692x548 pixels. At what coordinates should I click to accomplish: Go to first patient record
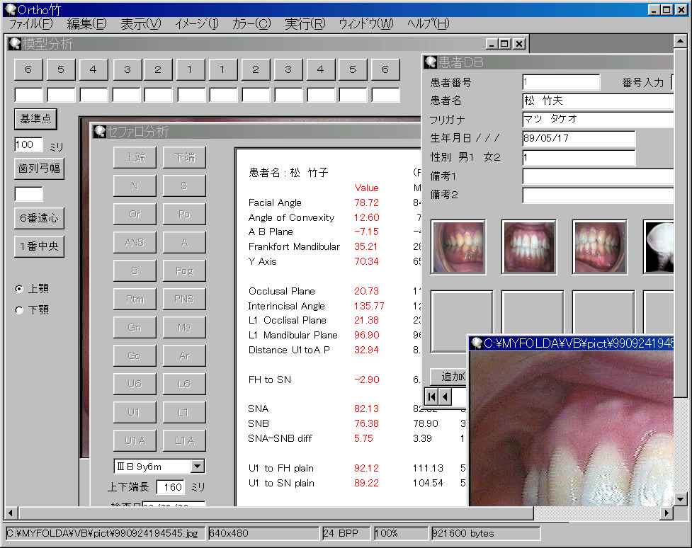[431, 397]
